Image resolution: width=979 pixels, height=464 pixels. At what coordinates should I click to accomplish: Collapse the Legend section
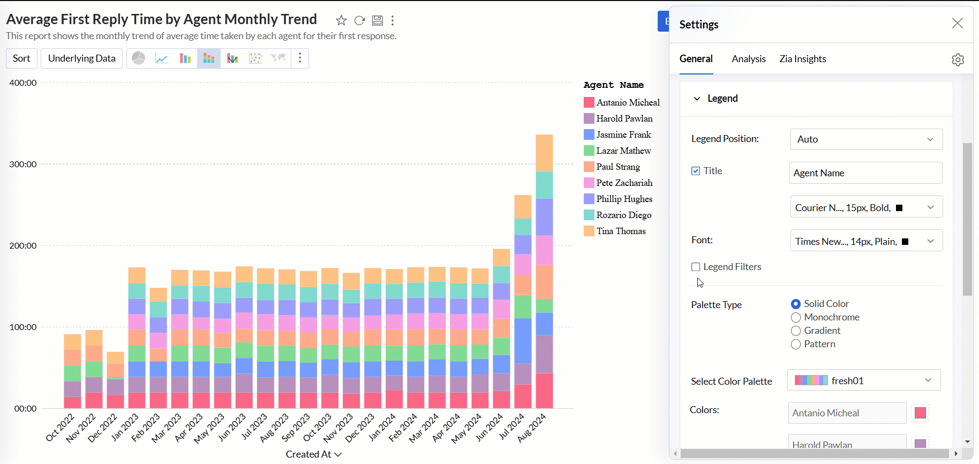[x=697, y=99]
